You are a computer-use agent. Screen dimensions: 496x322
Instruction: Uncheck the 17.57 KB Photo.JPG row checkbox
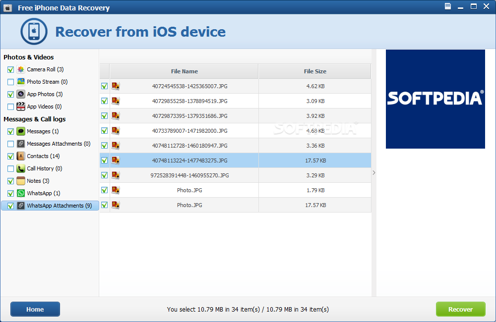click(104, 205)
